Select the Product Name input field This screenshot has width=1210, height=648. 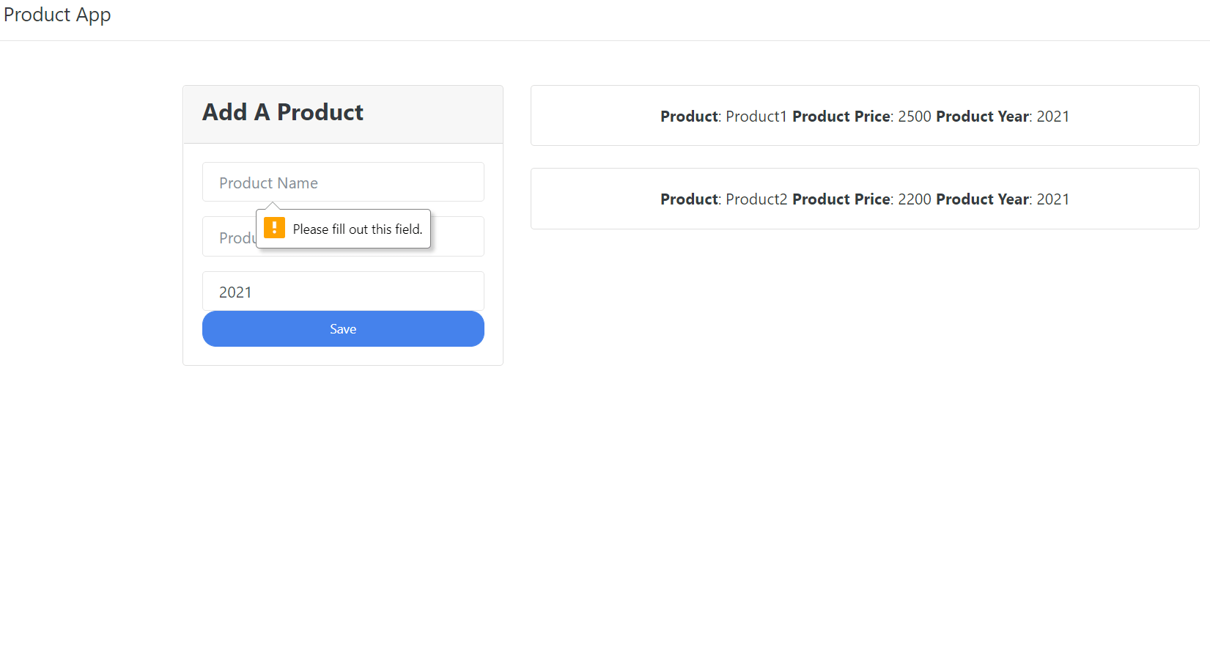coord(343,182)
